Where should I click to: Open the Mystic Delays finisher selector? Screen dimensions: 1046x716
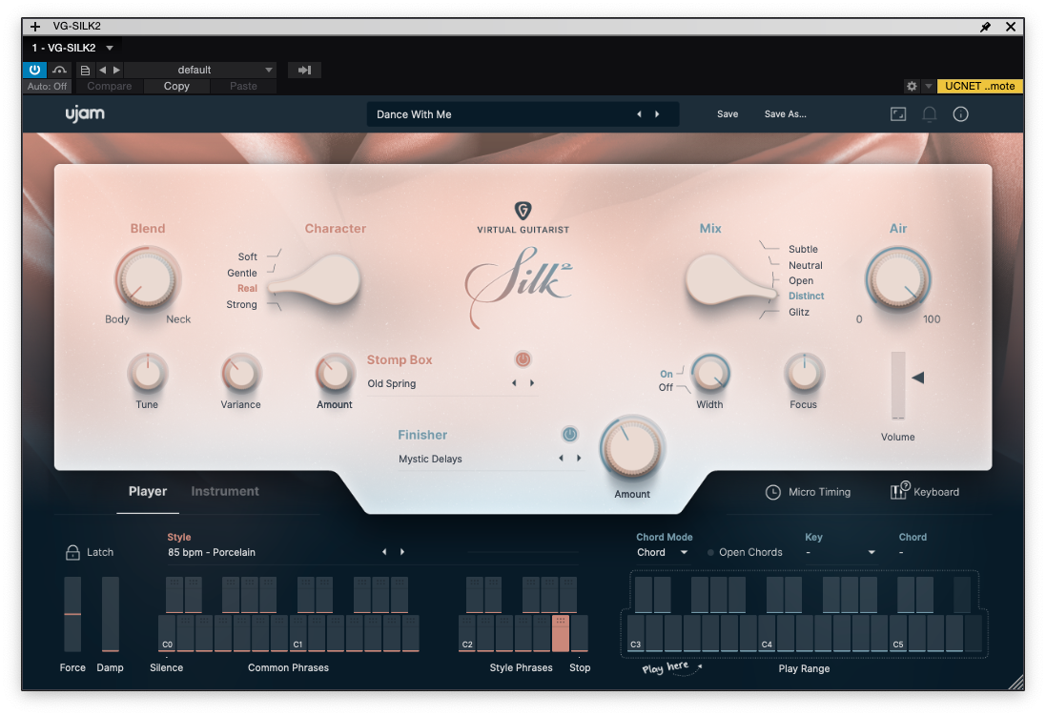(430, 460)
